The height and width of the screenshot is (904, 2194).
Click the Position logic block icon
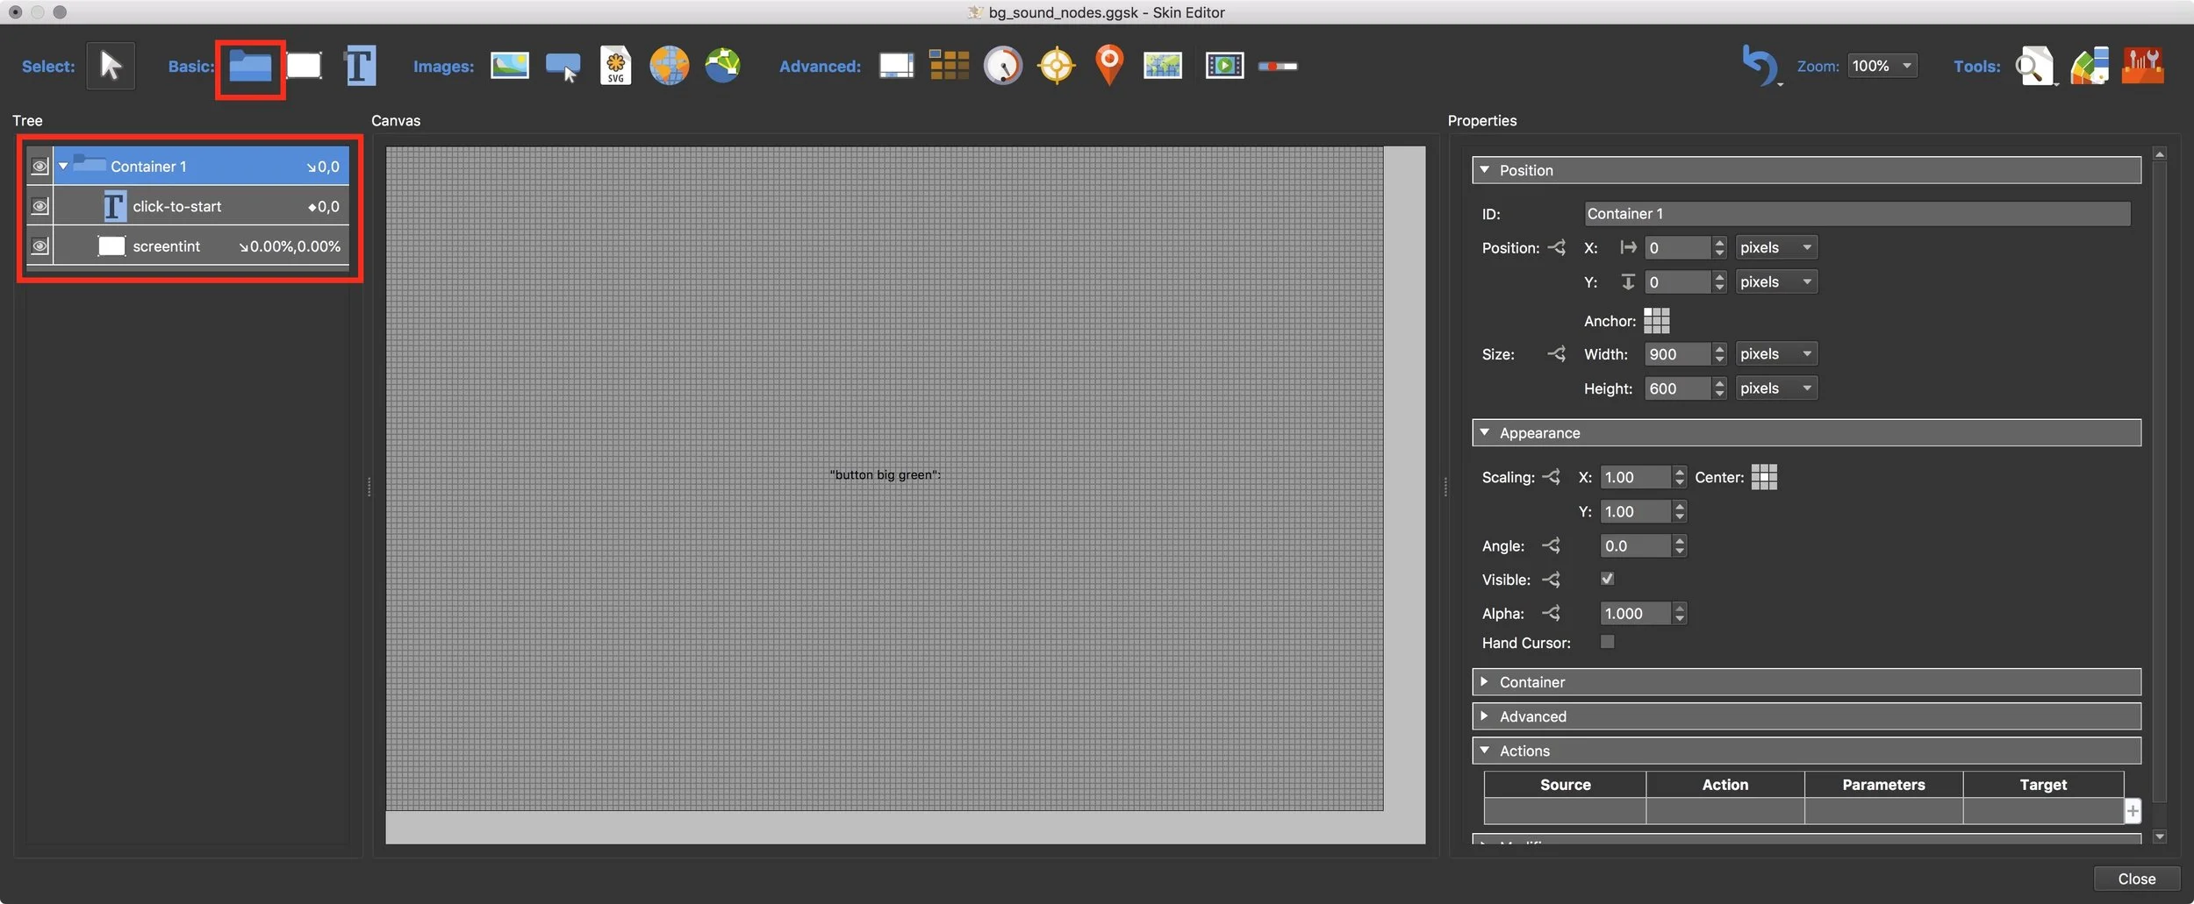(1557, 247)
